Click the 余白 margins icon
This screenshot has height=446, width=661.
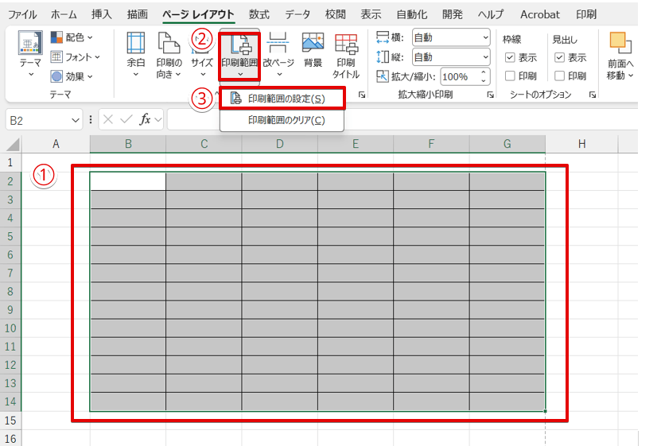coord(135,44)
